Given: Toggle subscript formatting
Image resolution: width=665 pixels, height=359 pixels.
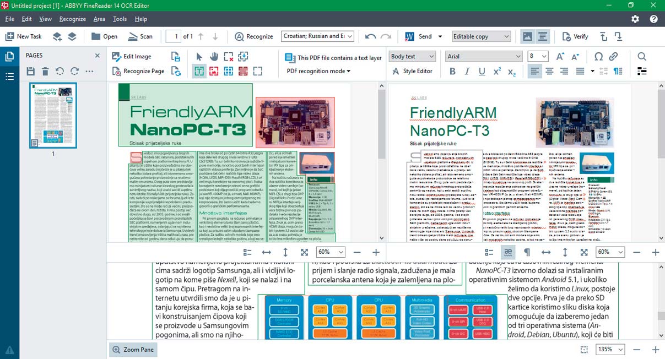Looking at the screenshot, I should coord(512,71).
